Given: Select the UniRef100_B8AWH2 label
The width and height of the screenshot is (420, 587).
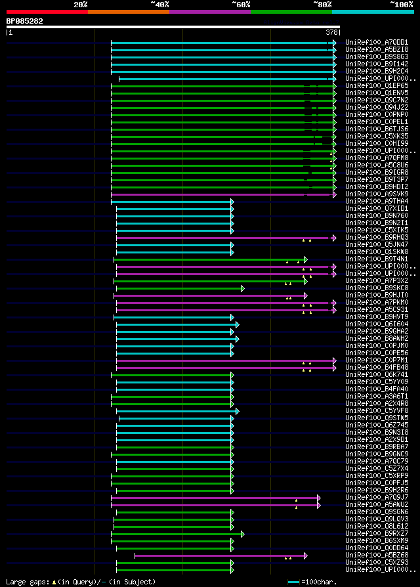Looking at the screenshot, I should (377, 339).
